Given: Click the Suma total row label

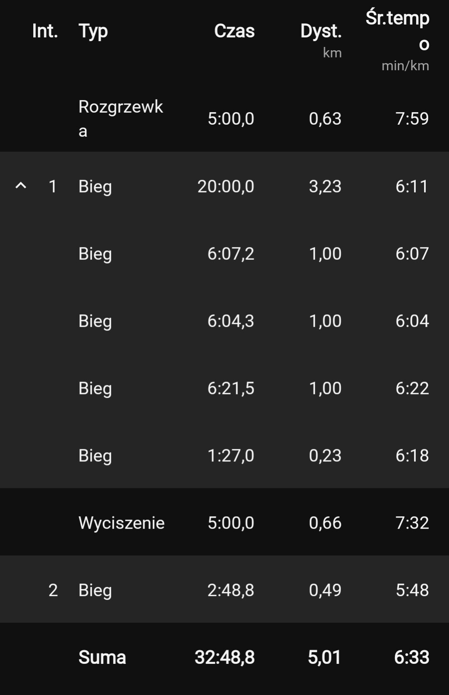Looking at the screenshot, I should click(x=102, y=658).
